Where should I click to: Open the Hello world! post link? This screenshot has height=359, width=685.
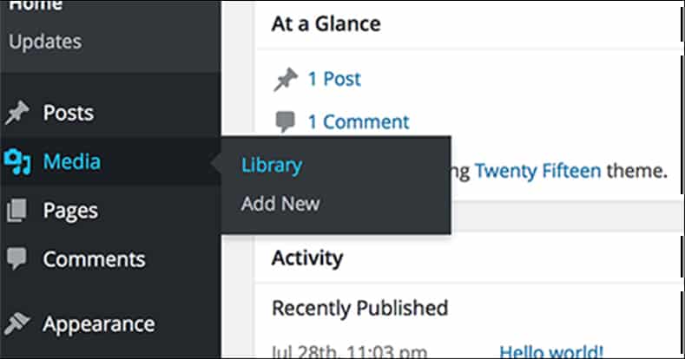click(x=551, y=351)
